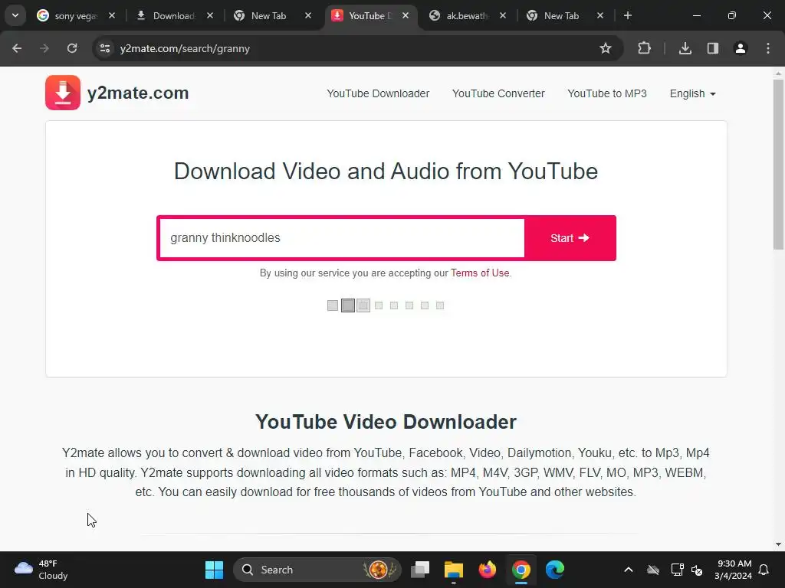Screen dimensions: 785x588
Task: Open the Chrome extensions puzzle icon
Action: tap(644, 48)
